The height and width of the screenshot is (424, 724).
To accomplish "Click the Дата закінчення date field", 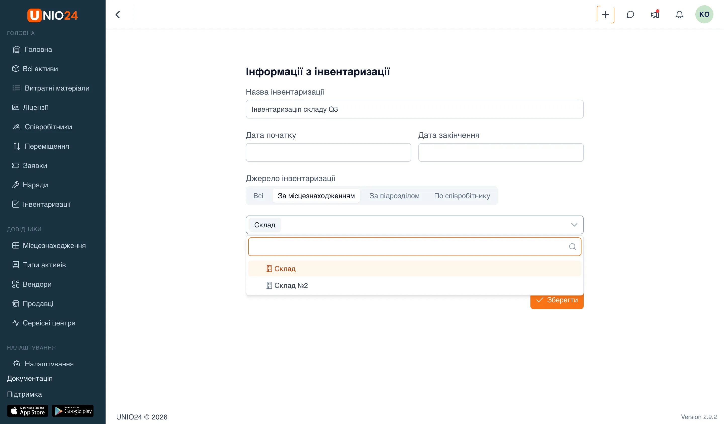I will pos(501,152).
